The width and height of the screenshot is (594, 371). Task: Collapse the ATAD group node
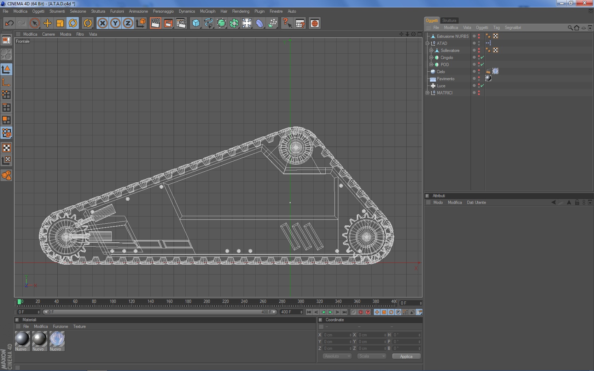pyautogui.click(x=427, y=43)
